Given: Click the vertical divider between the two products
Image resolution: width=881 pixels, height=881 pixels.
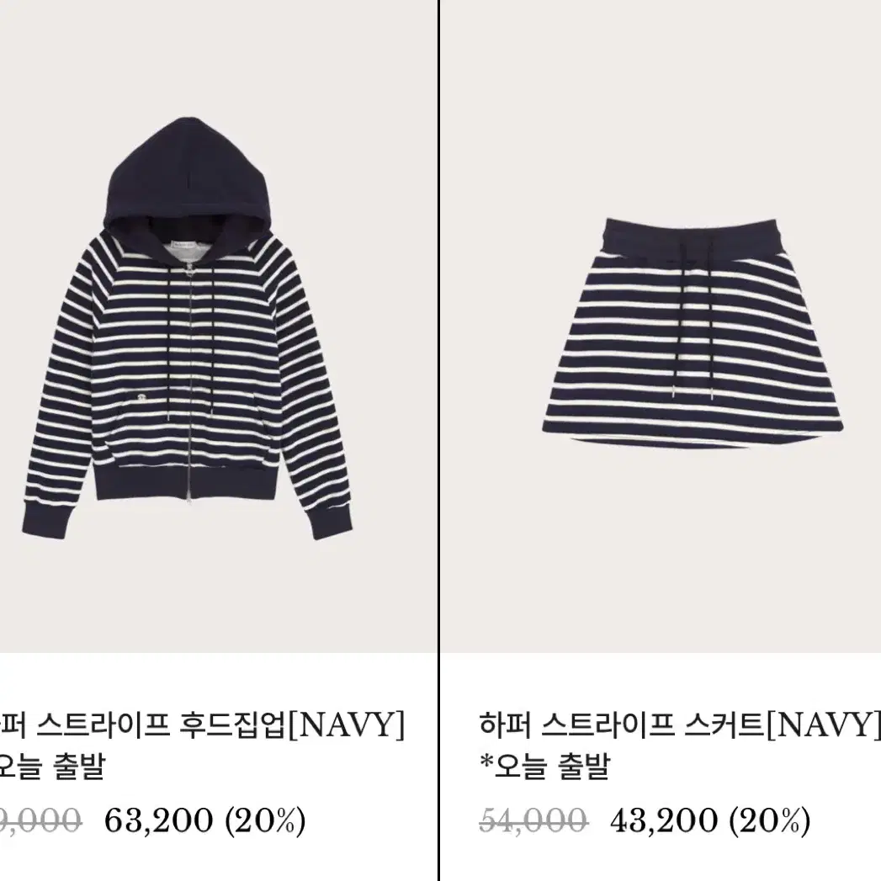Looking at the screenshot, I should (438, 441).
